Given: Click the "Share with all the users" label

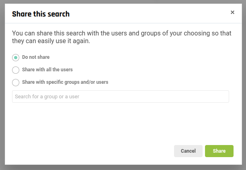Looking at the screenshot, I should coord(47,70).
